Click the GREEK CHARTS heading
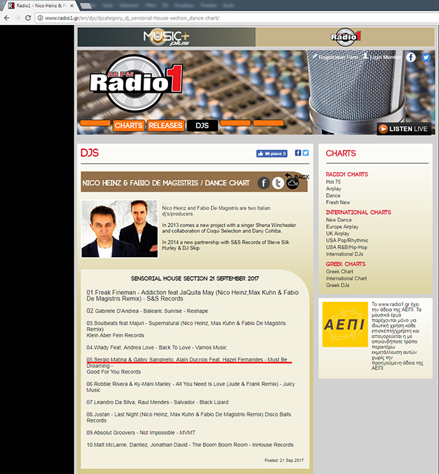Image resolution: width=439 pixels, height=474 pixels. point(346,264)
